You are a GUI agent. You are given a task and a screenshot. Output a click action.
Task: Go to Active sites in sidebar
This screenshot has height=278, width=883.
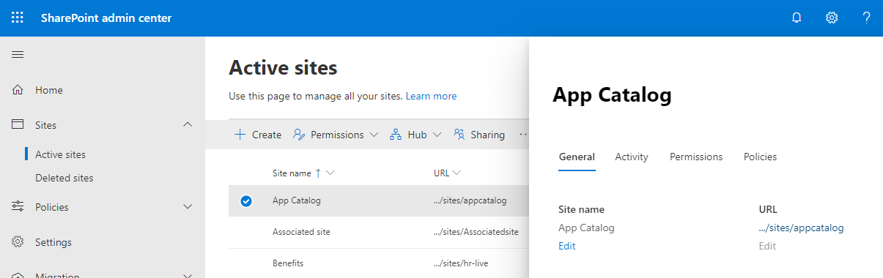pyautogui.click(x=60, y=154)
